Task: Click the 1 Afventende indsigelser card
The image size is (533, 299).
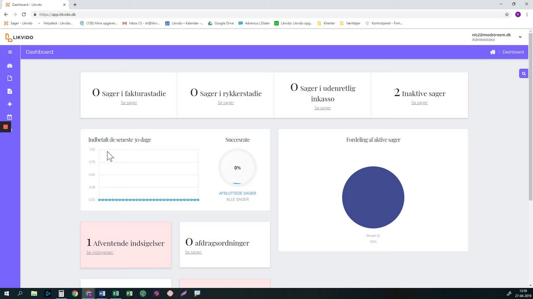Action: pyautogui.click(x=126, y=245)
